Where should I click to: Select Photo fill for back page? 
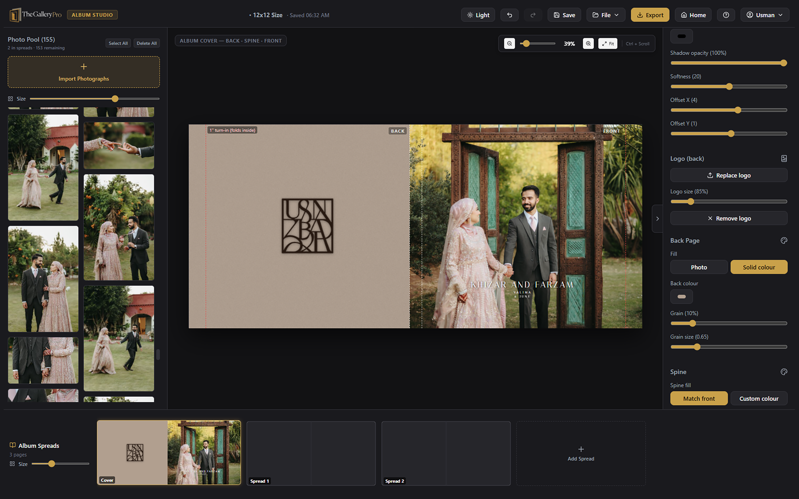point(699,267)
